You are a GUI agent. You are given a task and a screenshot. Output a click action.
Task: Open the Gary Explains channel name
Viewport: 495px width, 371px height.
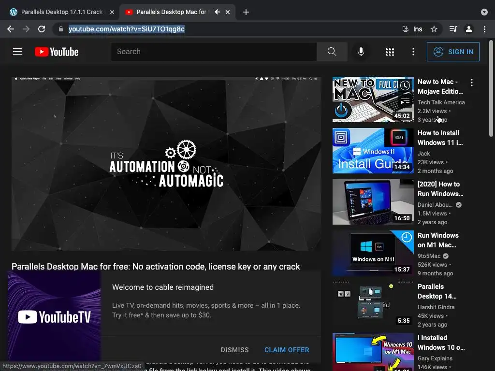[x=435, y=358]
